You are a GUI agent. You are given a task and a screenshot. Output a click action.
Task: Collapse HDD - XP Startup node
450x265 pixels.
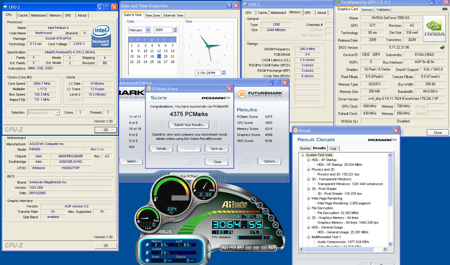click(309, 160)
